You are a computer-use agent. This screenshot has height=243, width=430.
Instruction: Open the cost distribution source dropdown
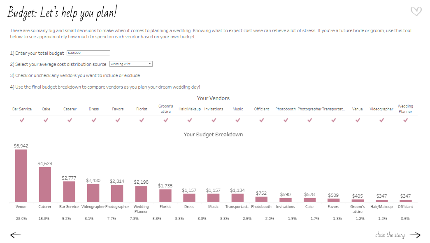(130, 64)
